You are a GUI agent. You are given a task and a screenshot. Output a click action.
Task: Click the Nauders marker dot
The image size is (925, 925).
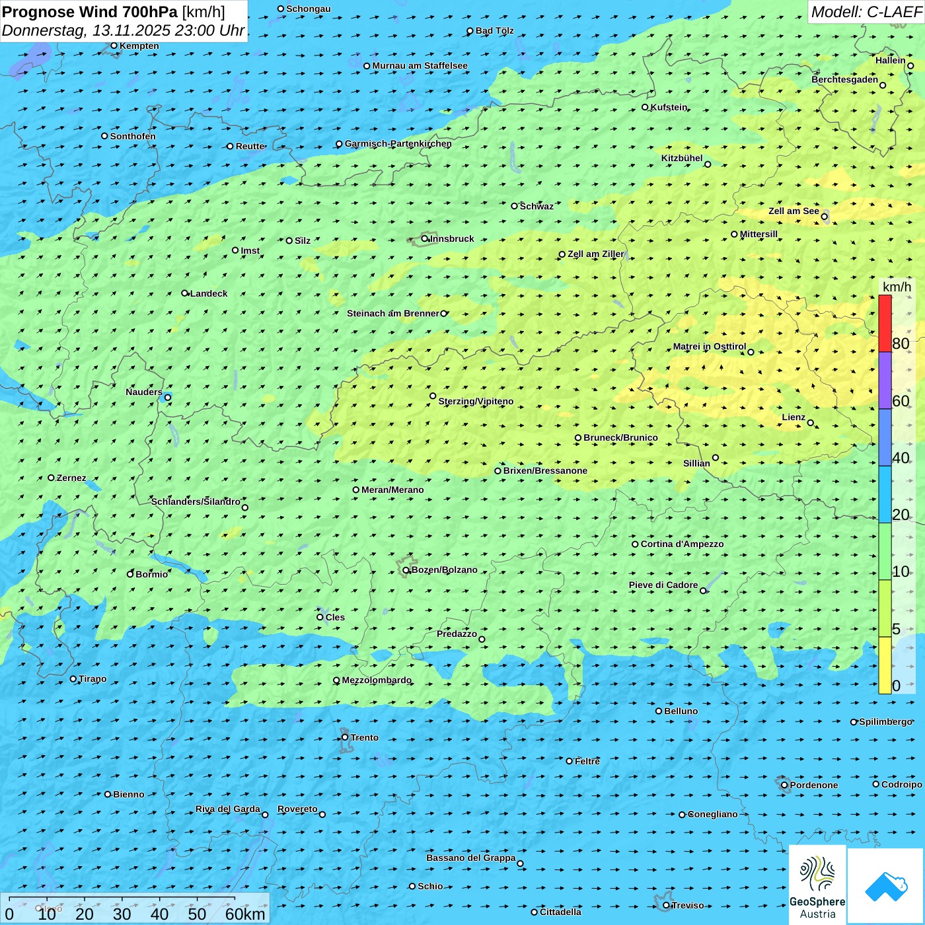click(x=168, y=397)
